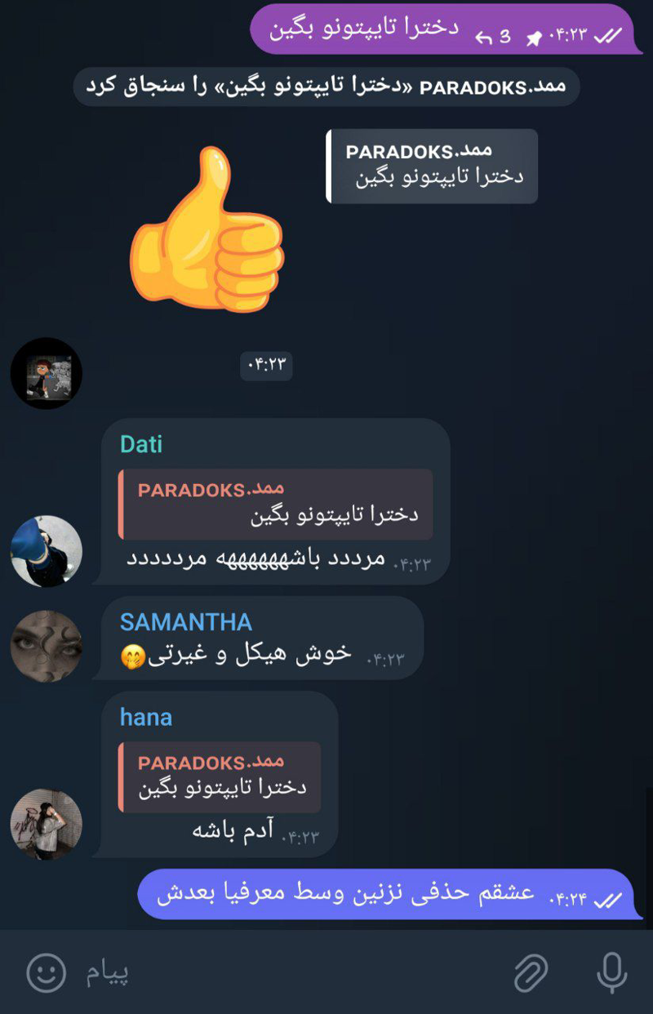Open reply preview above the thumbs up sticker
This screenshot has height=1014, width=653.
[432, 166]
